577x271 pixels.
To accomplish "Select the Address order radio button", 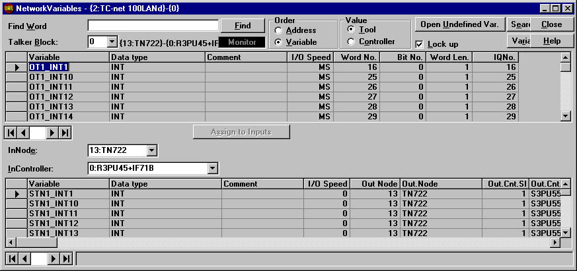I will coord(278,30).
